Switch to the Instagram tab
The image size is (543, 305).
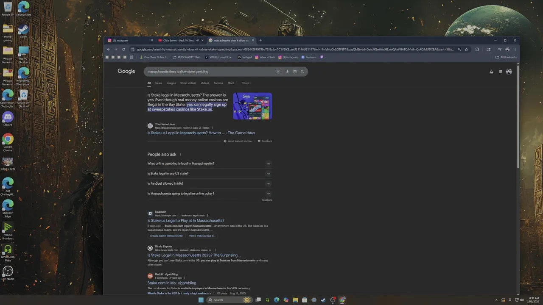click(x=129, y=40)
